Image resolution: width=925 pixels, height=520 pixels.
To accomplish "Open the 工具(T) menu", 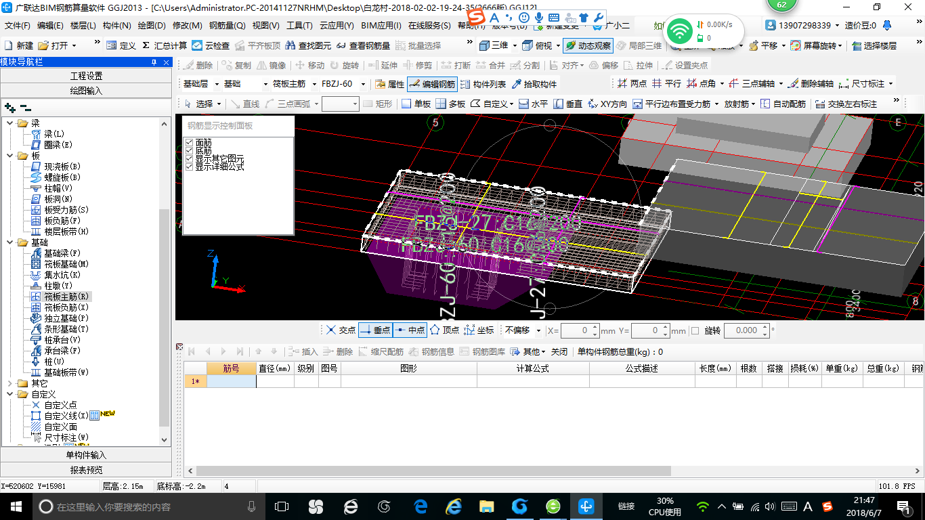I will point(299,26).
